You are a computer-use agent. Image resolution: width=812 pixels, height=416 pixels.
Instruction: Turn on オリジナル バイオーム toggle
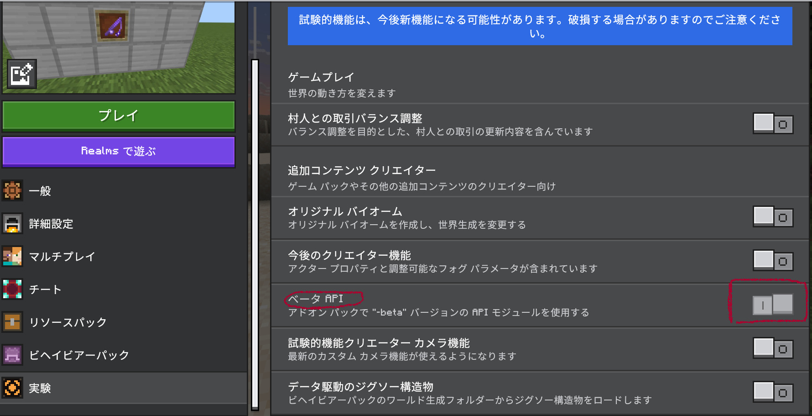coord(773,217)
